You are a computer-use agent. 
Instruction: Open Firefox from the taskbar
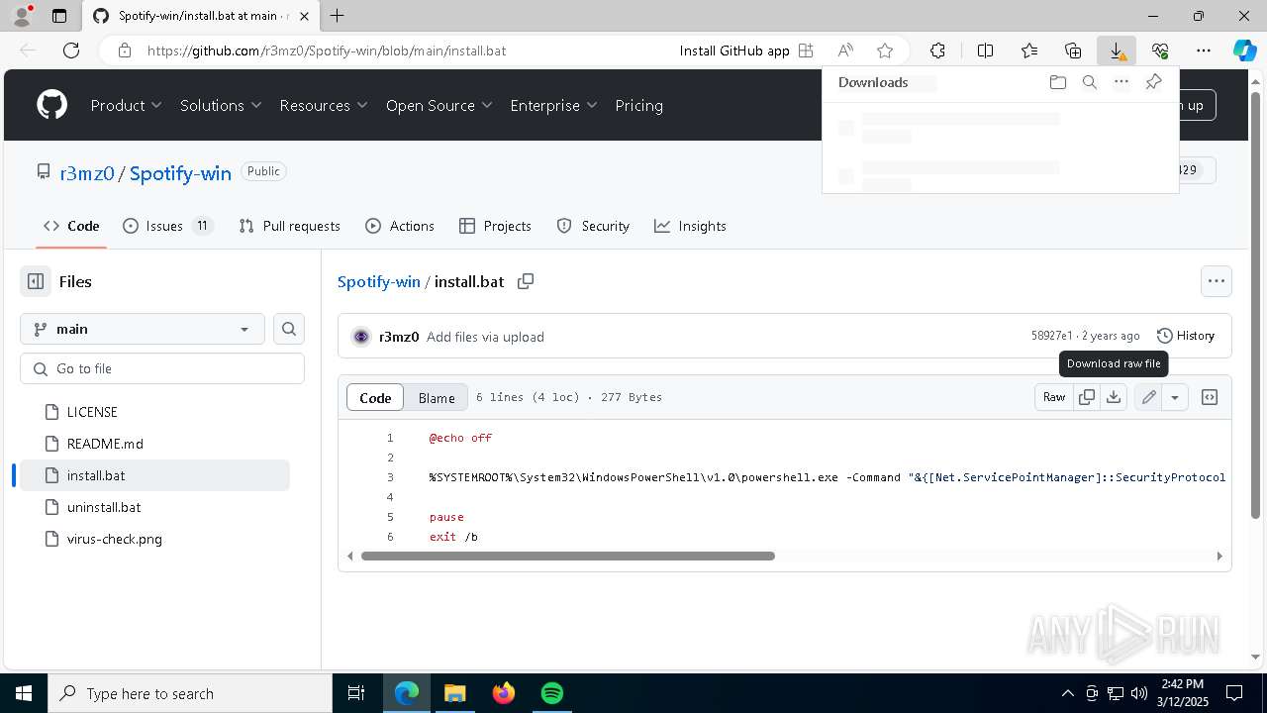coord(504,693)
